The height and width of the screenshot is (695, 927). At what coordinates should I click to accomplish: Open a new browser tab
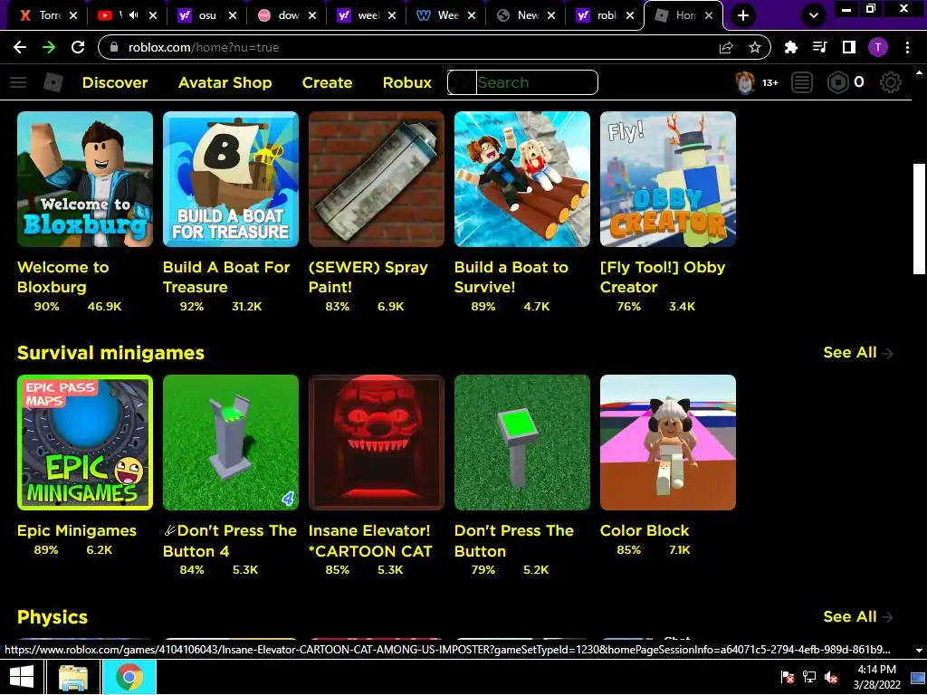[743, 15]
